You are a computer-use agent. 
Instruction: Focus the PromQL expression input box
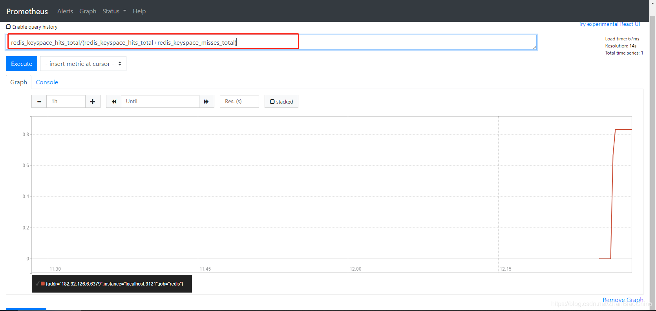(x=271, y=42)
